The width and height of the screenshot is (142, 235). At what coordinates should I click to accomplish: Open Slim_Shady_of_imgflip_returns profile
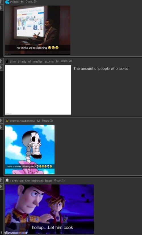pyautogui.click(x=32, y=61)
